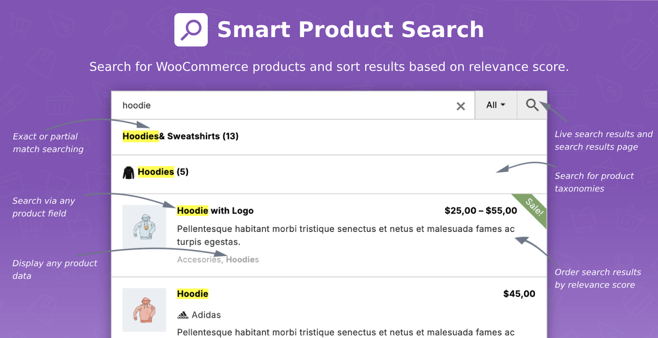
Task: Click the magnifying glass search button
Action: [532, 105]
